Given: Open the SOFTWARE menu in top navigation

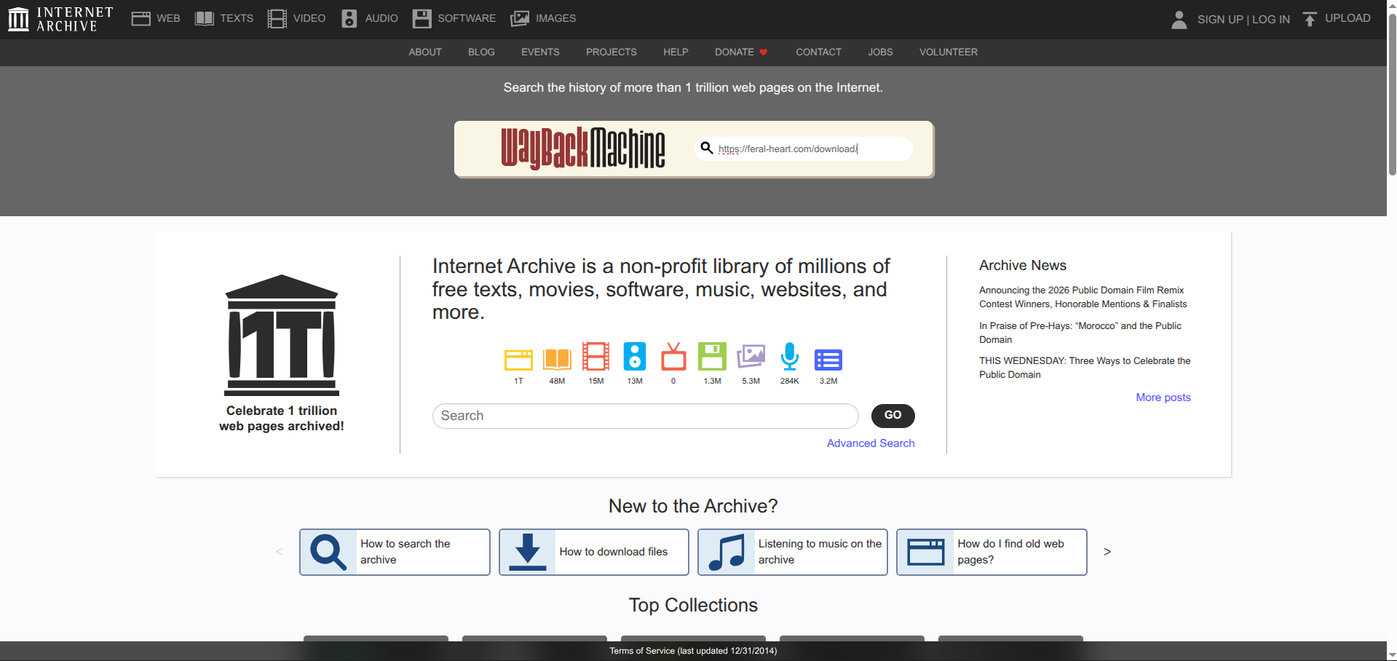Looking at the screenshot, I should point(454,18).
